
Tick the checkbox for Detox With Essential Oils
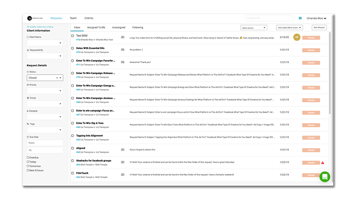coord(73,48)
